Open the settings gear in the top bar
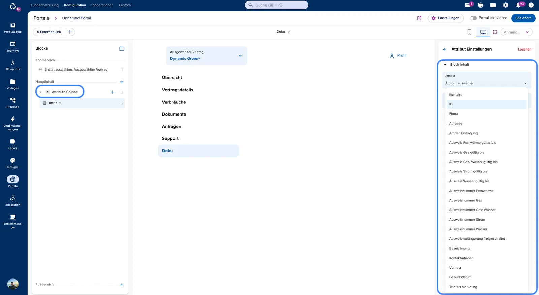Screen dimensions: 539x295 point(506,5)
